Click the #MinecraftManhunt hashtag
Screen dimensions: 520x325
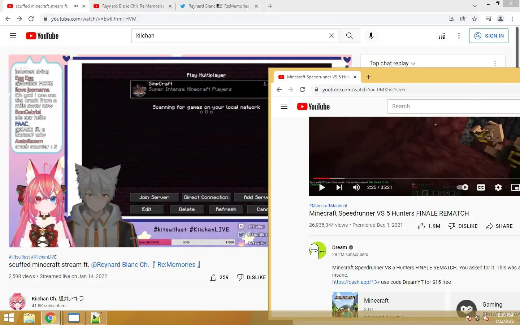328,206
